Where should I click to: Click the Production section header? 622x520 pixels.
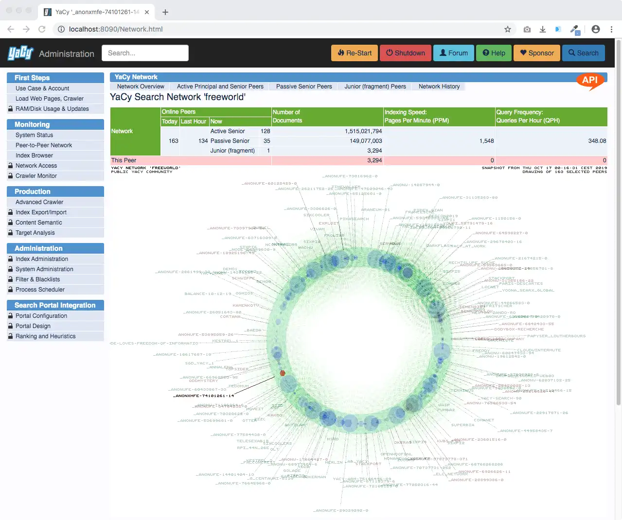point(55,191)
